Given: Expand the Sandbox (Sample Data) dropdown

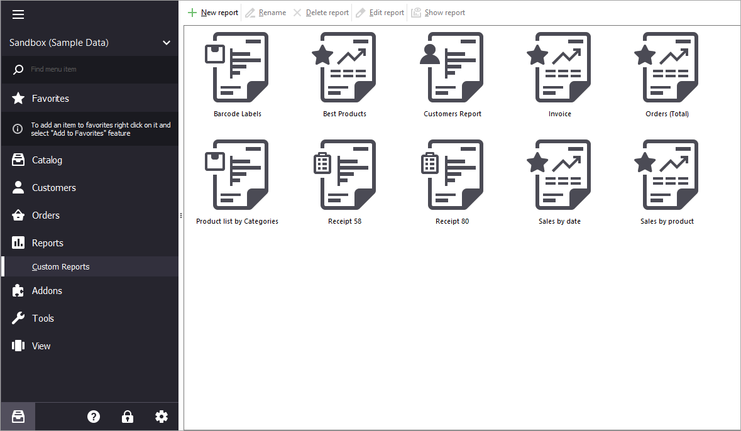Looking at the screenshot, I should click(x=166, y=43).
